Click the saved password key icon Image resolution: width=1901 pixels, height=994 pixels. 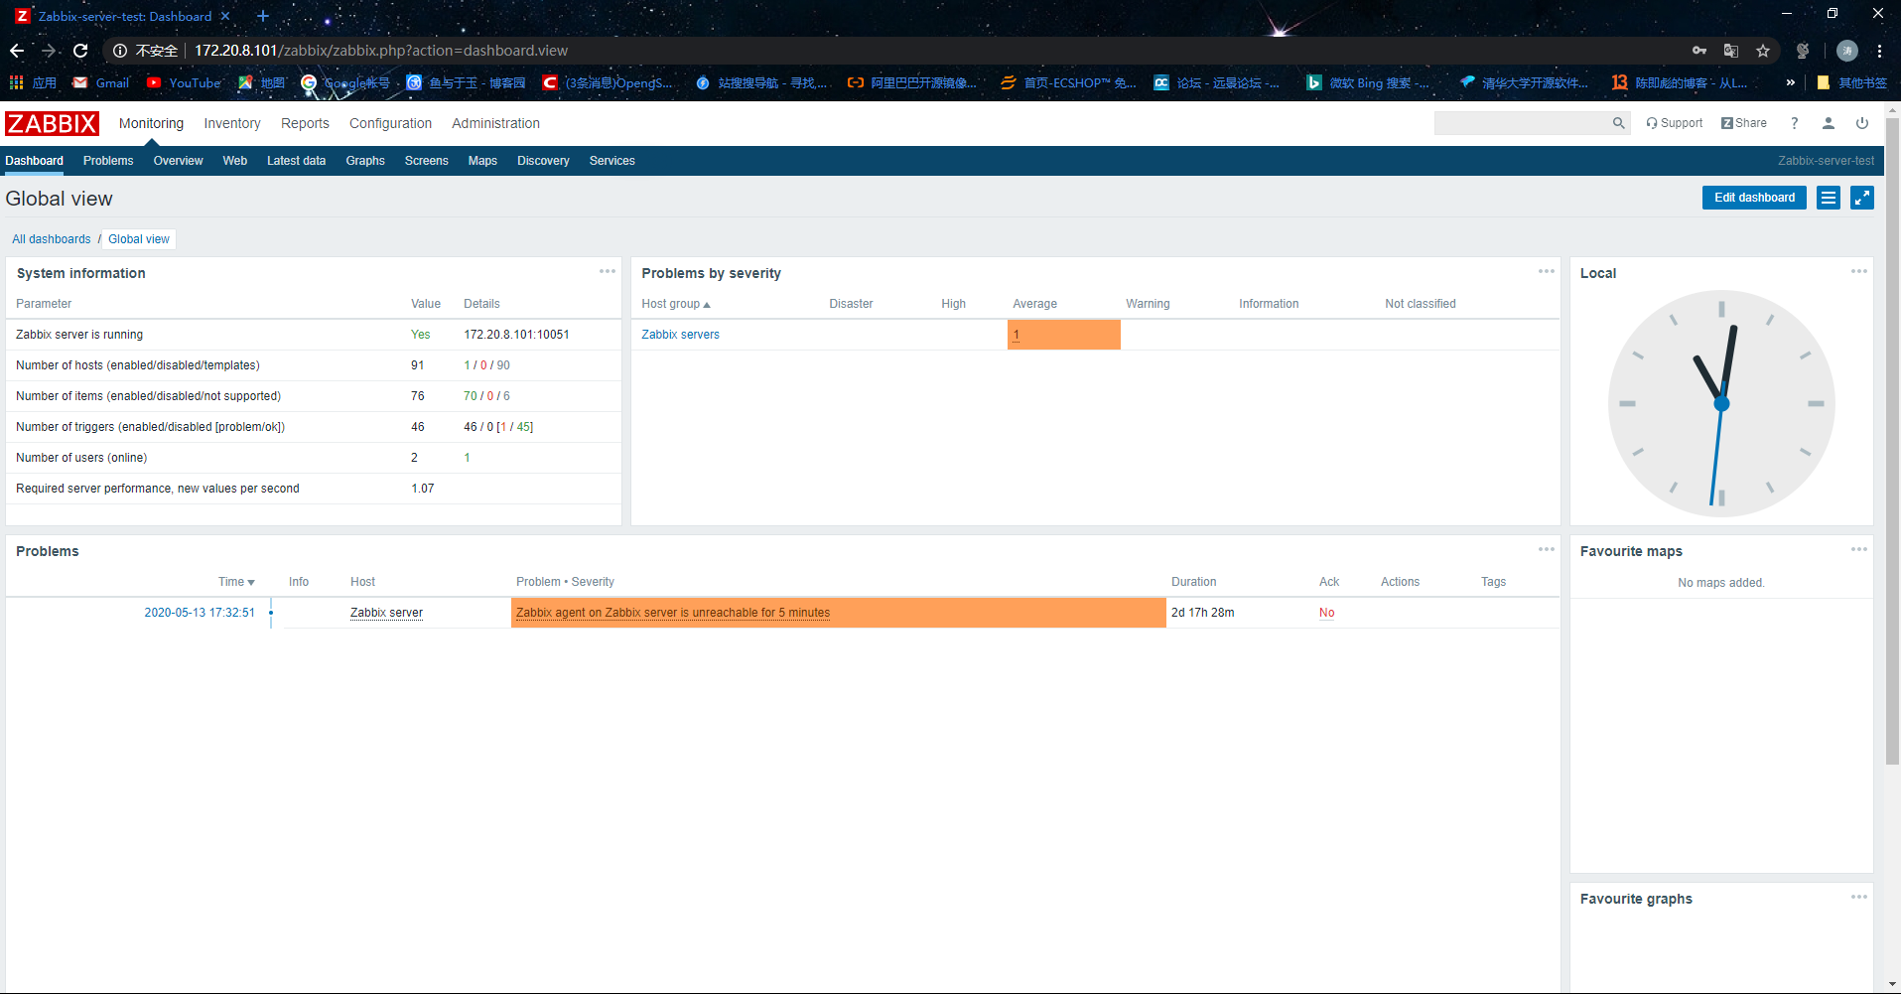coord(1699,51)
